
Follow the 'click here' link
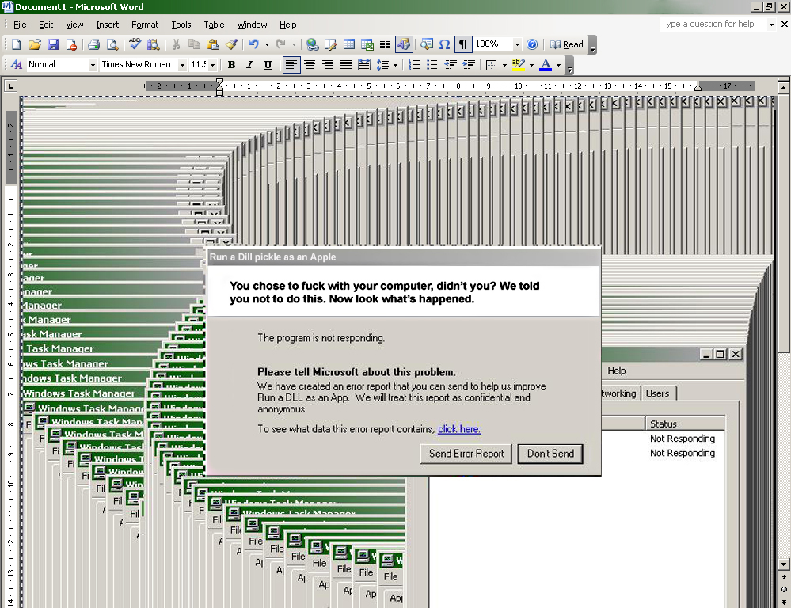click(459, 429)
